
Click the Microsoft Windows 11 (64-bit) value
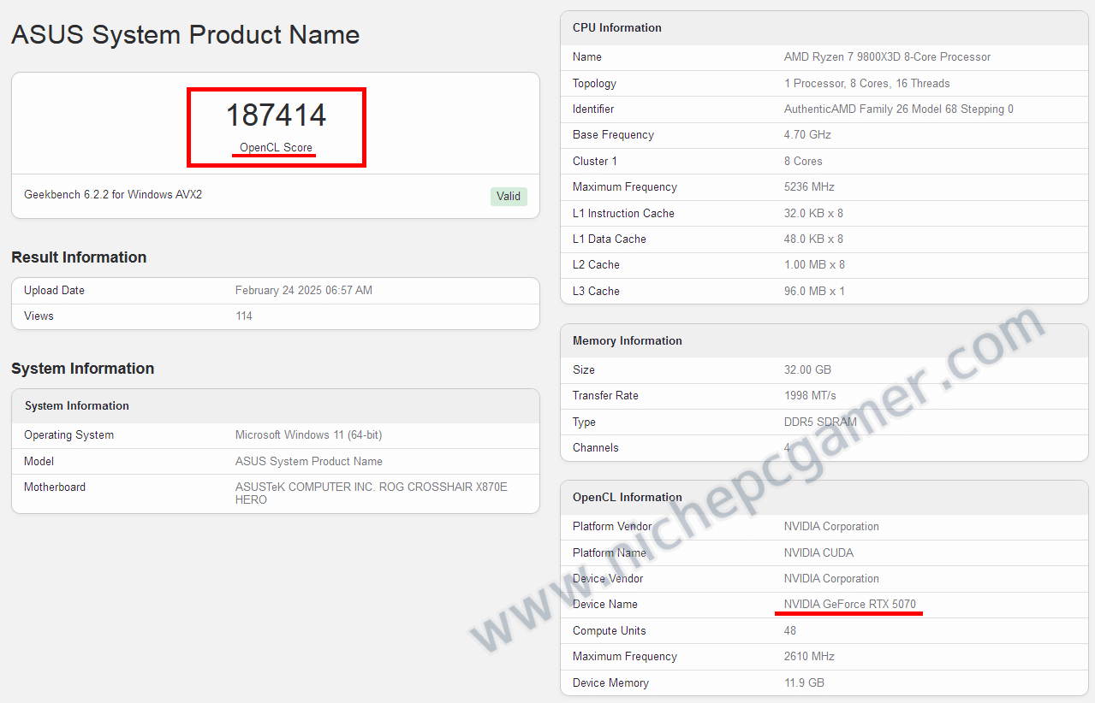coord(308,434)
